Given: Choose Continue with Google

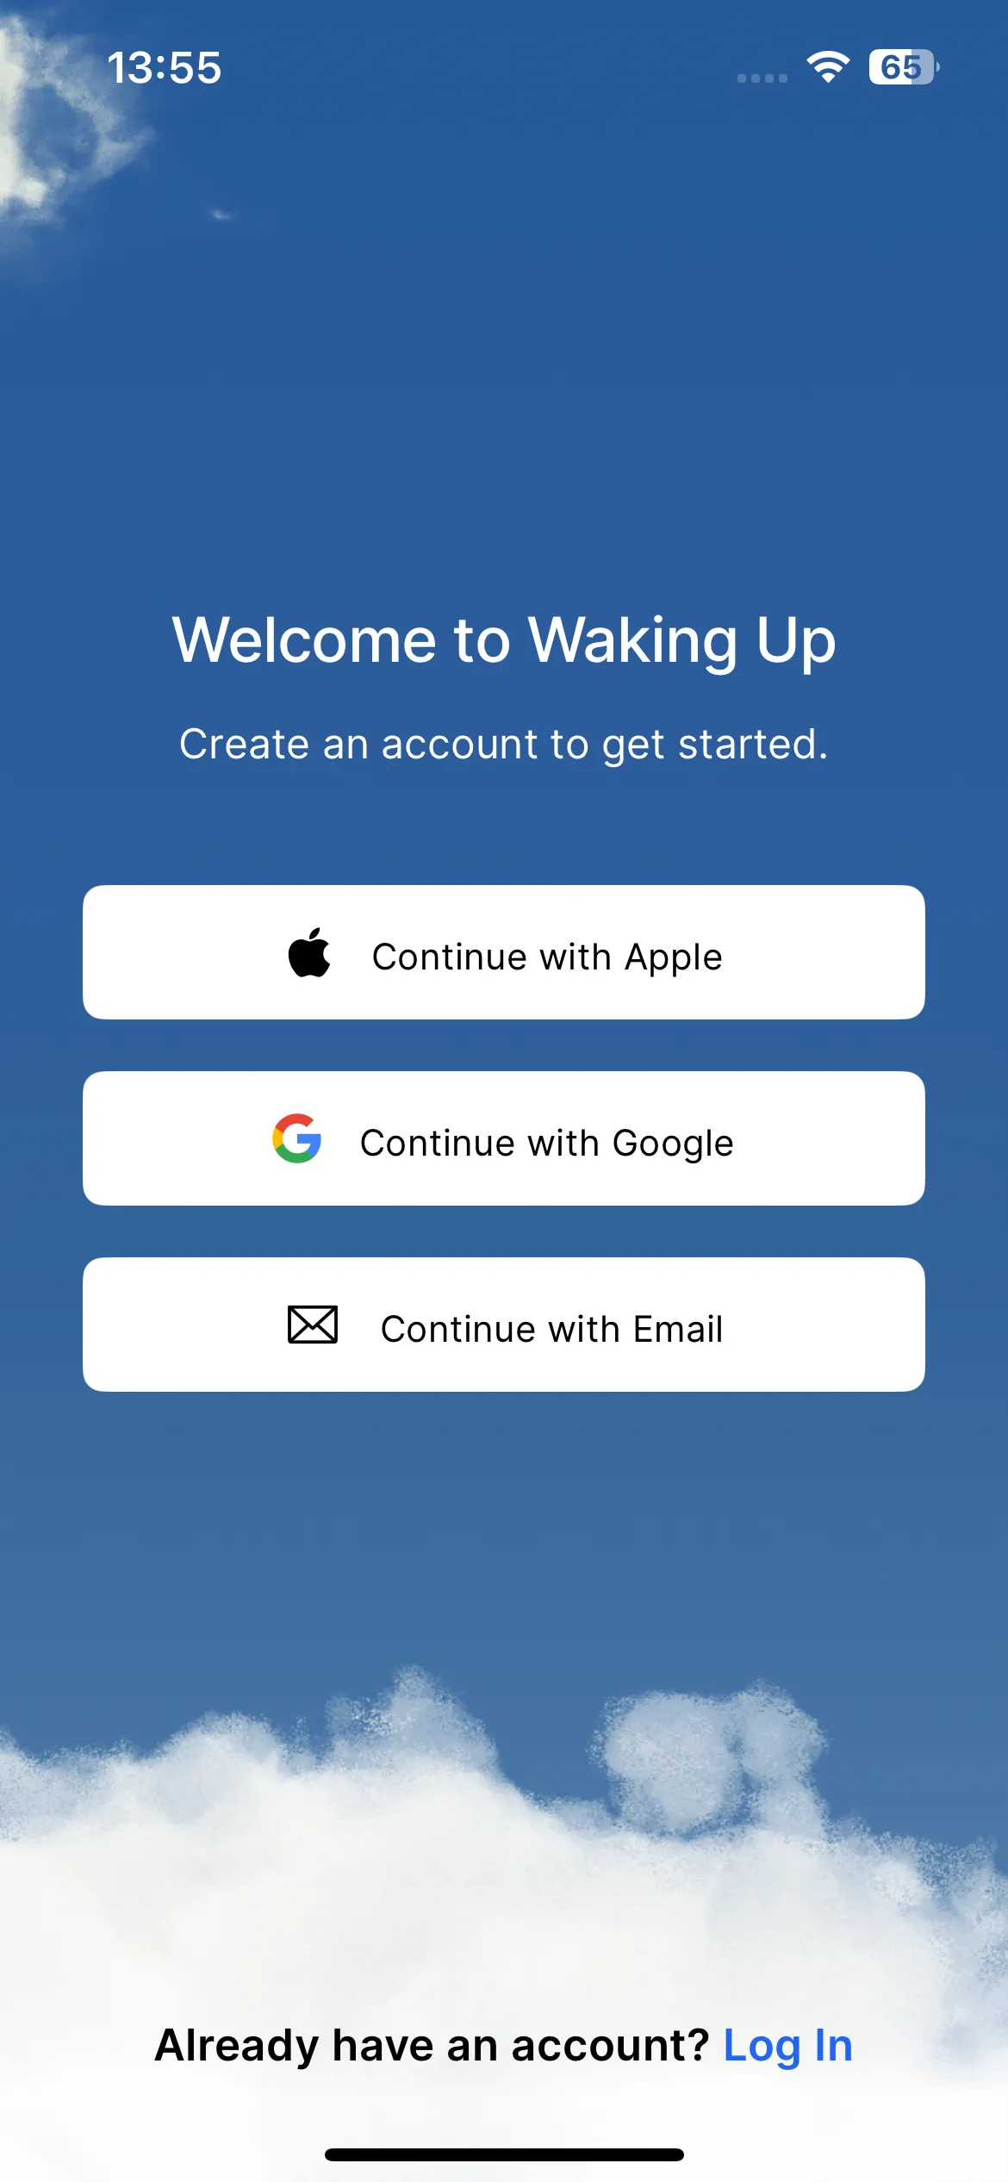Looking at the screenshot, I should 504,1138.
